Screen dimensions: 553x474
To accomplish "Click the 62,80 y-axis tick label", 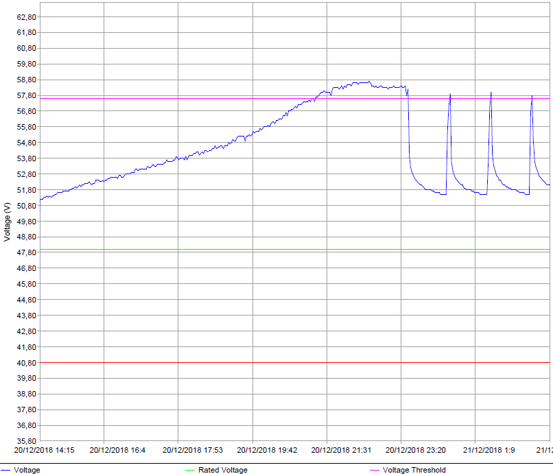I will (26, 17).
